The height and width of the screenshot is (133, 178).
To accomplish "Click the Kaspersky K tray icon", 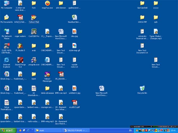I will coord(162,130).
